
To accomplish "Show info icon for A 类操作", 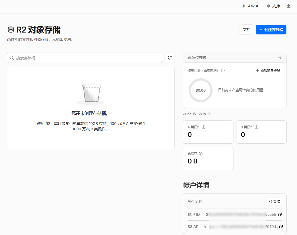I will pos(204,127).
